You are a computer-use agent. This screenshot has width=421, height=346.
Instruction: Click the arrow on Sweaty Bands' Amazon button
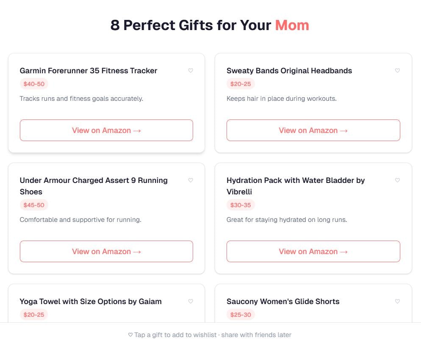click(x=344, y=130)
